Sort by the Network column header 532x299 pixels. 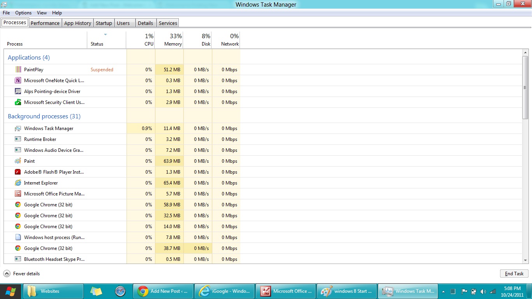click(226, 40)
